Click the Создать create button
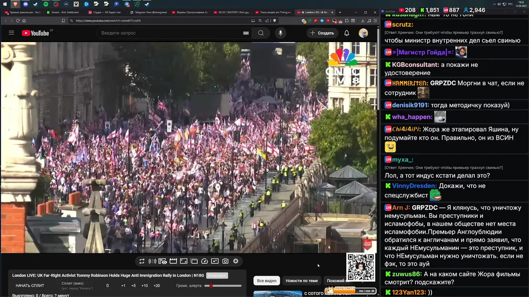The height and width of the screenshot is (297, 529). pyautogui.click(x=322, y=33)
